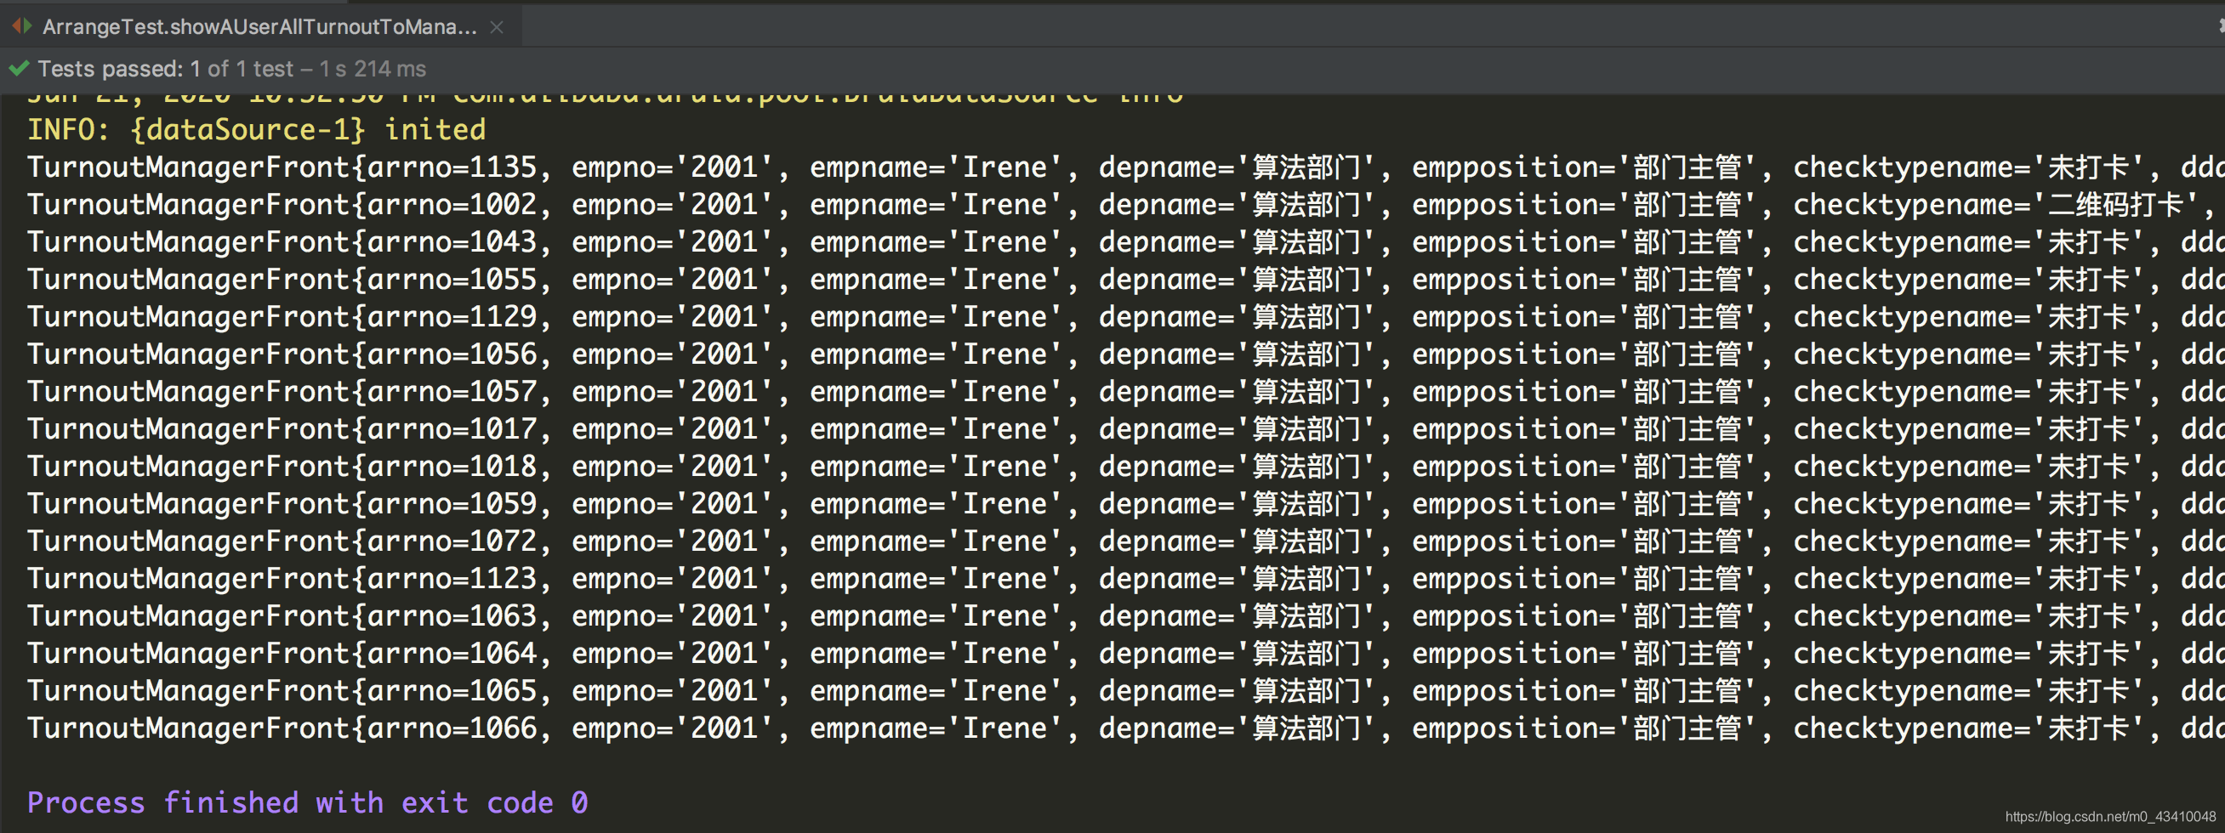
Task: Click the 'Tests passed: 1 of 1 test' status text
Action: (166, 68)
